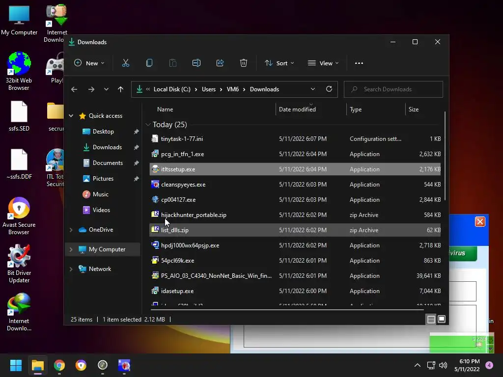Click the Cut scissors icon in toolbar
The width and height of the screenshot is (503, 377).
(x=125, y=63)
